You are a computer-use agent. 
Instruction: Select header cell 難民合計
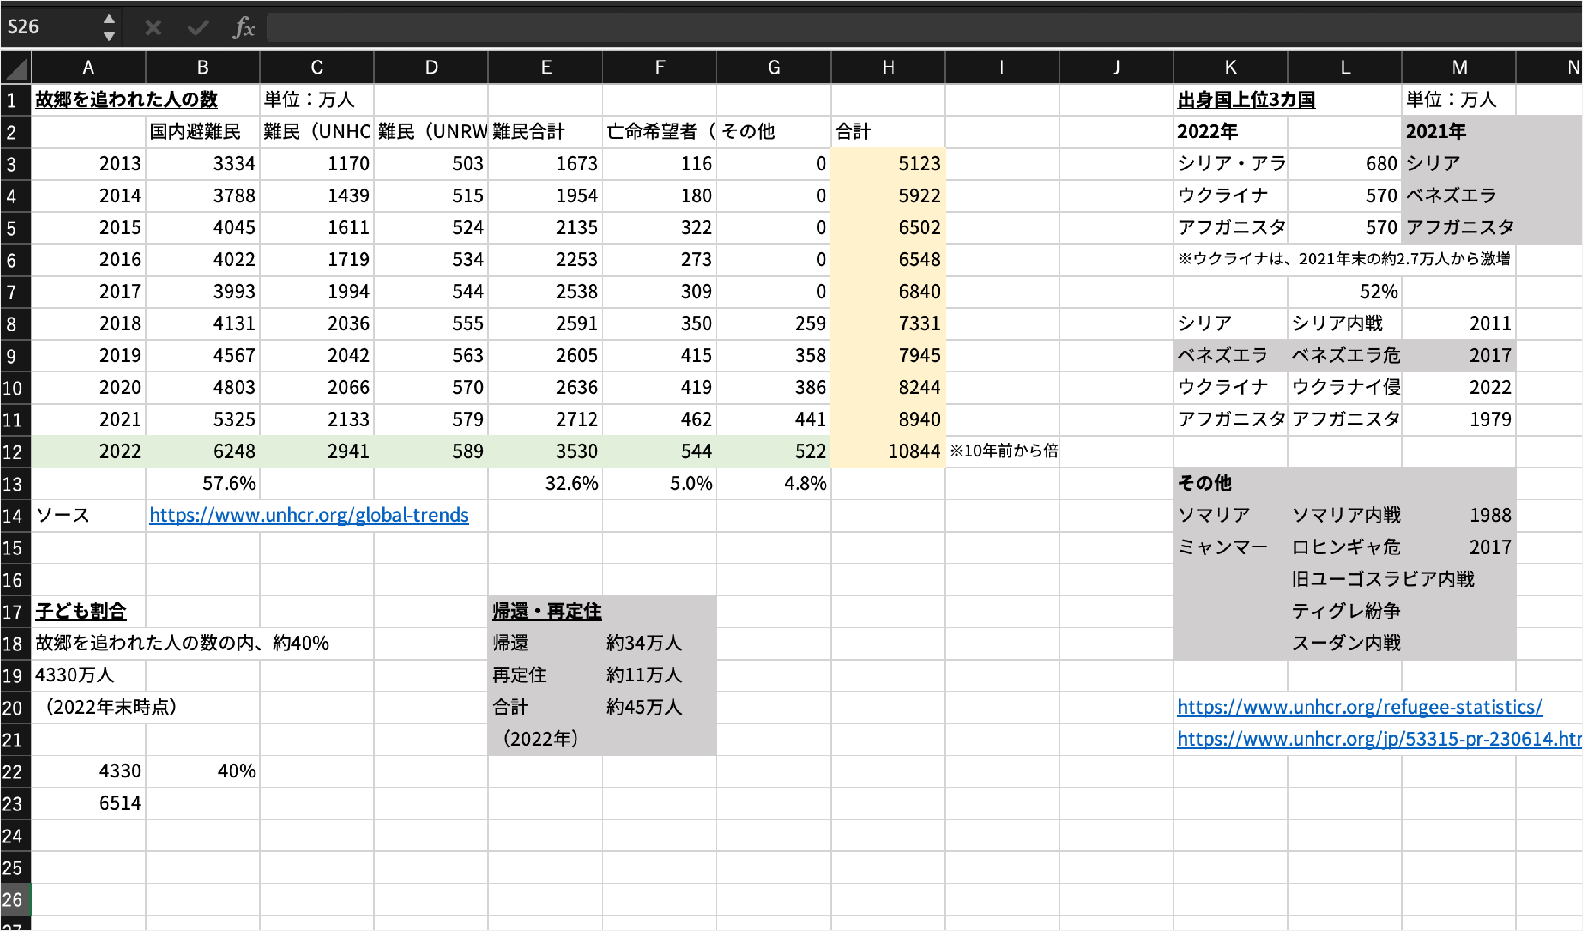545,132
